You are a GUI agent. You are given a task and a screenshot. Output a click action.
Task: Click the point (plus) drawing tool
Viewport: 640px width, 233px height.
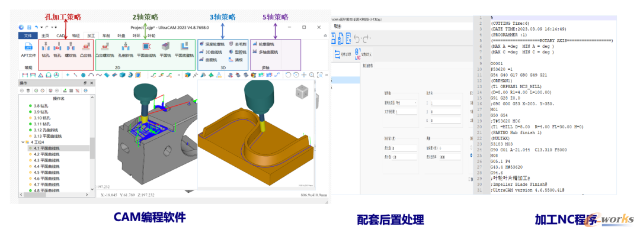(68, 75)
